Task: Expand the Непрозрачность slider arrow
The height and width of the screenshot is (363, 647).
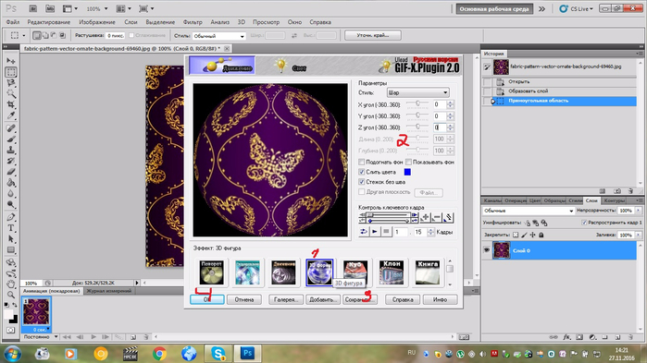Action: (x=638, y=211)
